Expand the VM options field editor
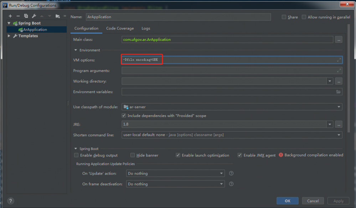The height and width of the screenshot is (208, 356). 339,60
